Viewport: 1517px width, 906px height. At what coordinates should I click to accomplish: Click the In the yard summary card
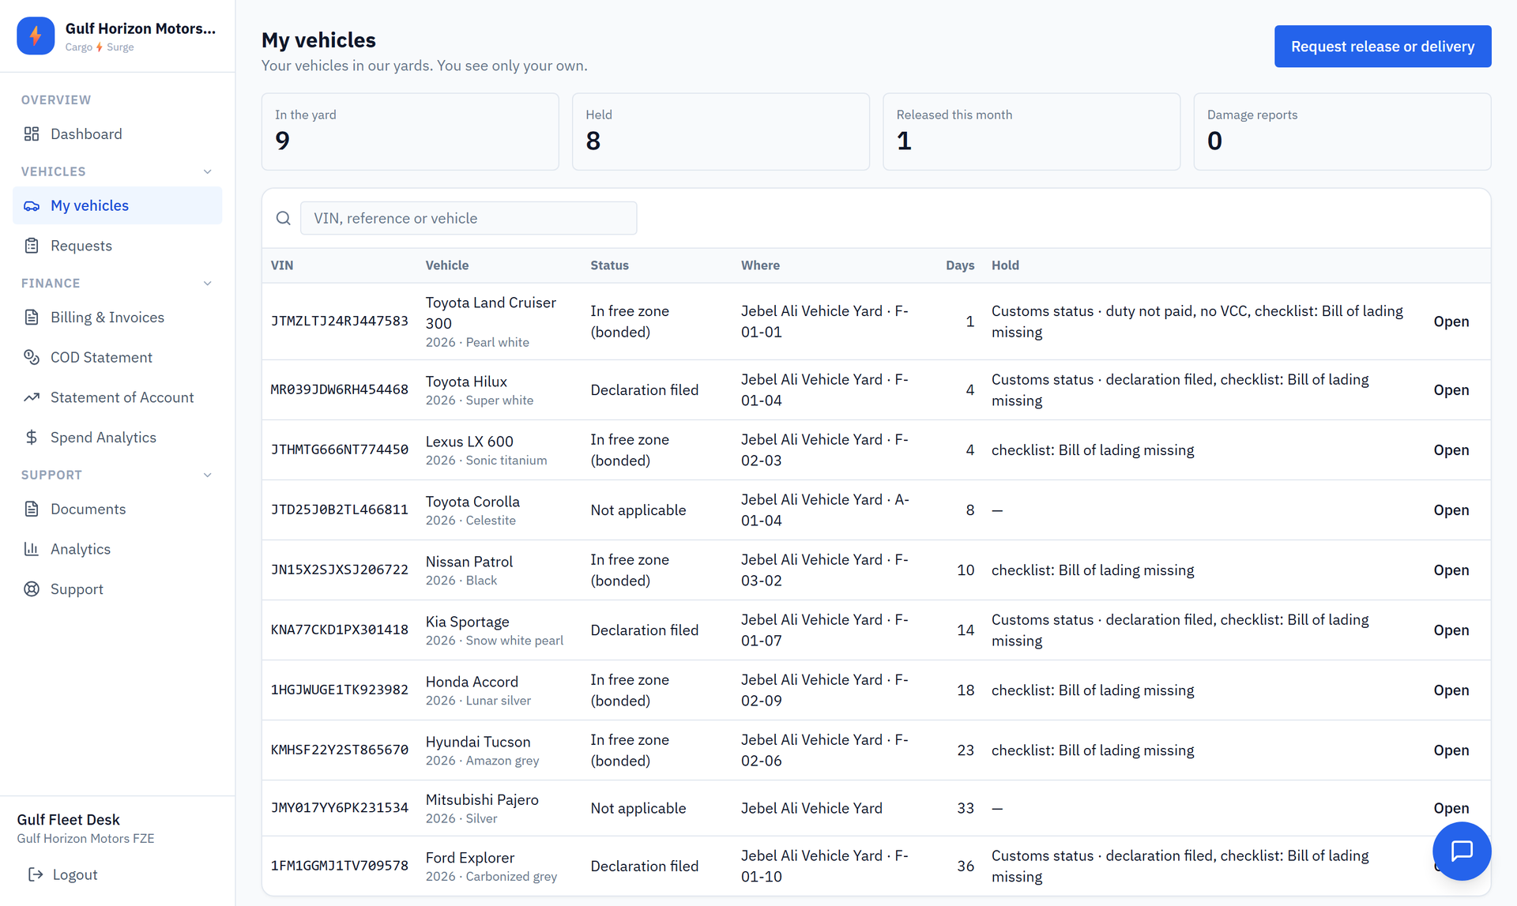(x=410, y=132)
